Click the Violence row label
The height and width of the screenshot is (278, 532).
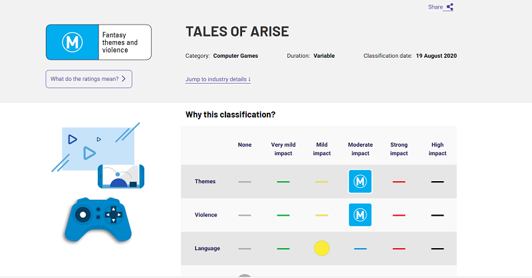206,215
